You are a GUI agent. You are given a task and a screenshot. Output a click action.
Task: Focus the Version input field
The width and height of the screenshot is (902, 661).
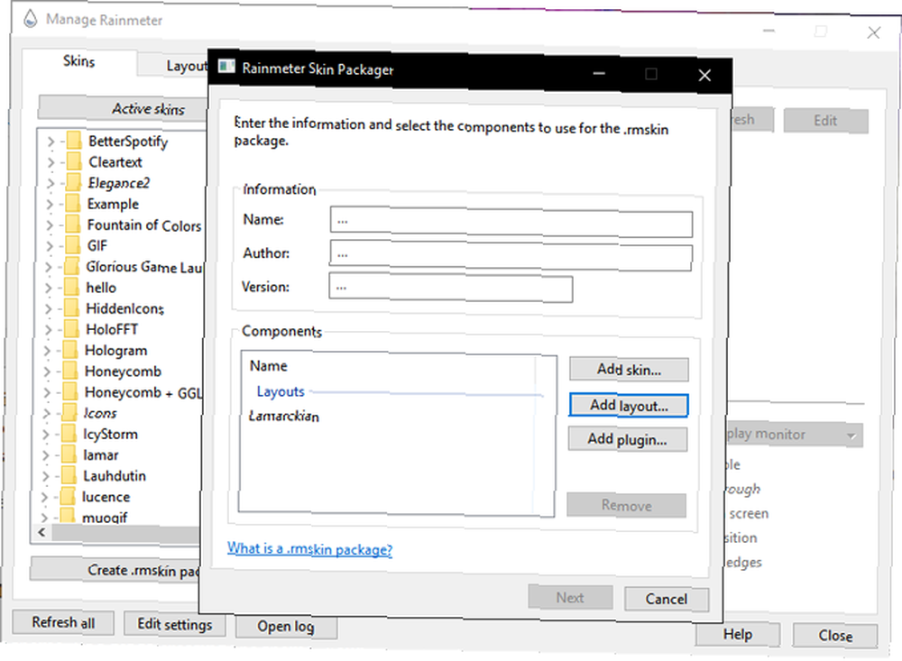pyautogui.click(x=450, y=288)
